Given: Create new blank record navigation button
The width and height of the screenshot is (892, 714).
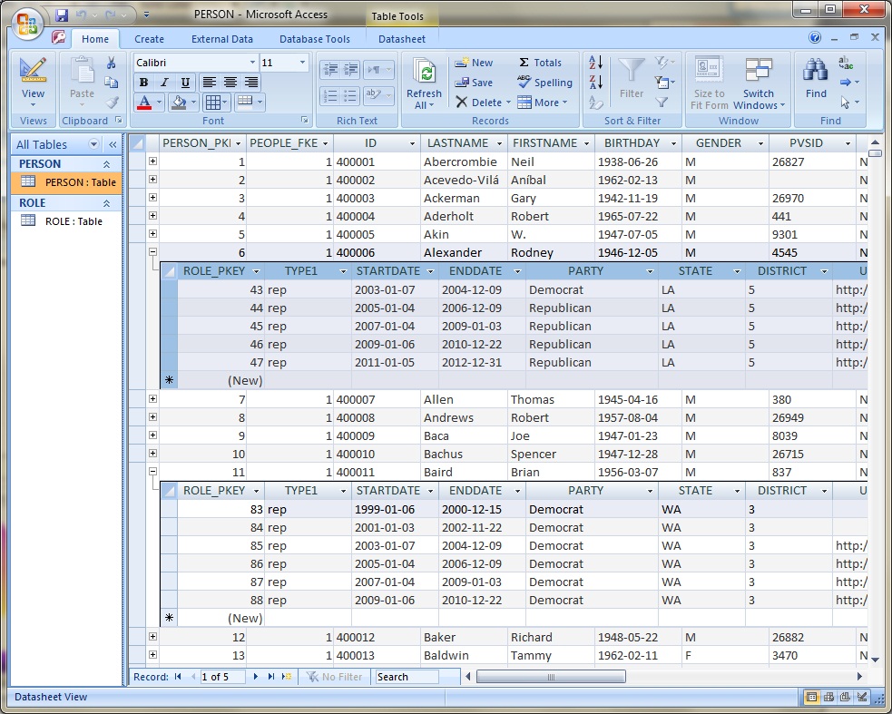Looking at the screenshot, I should [287, 677].
